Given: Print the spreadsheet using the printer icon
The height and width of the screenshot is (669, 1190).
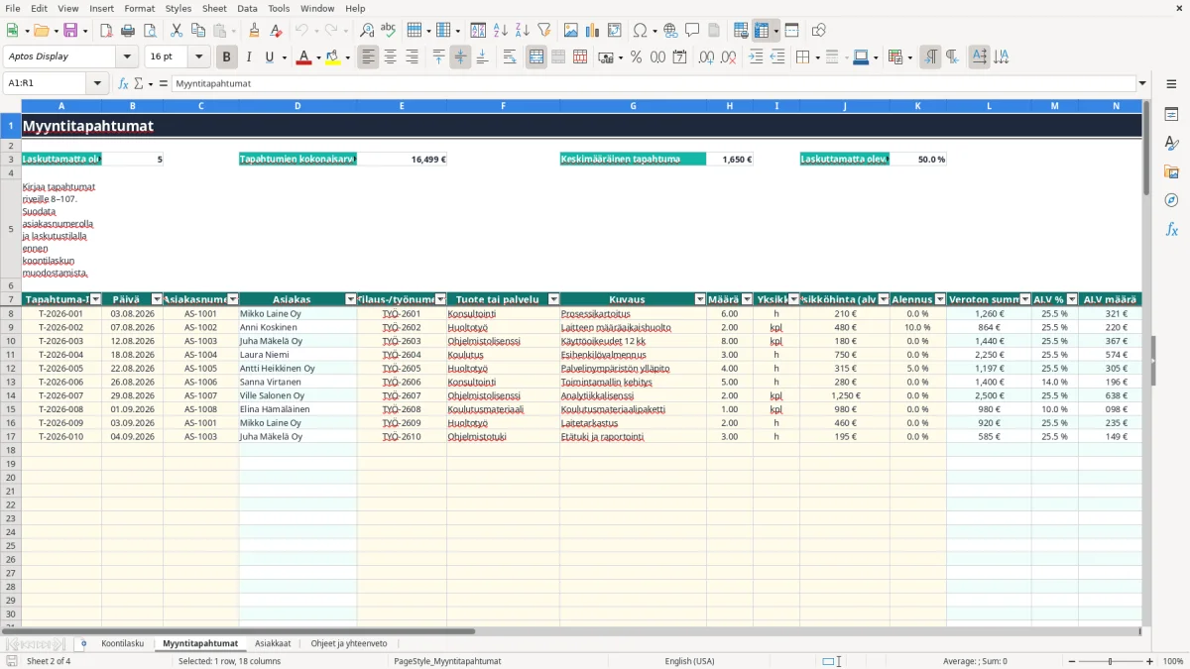Looking at the screenshot, I should (128, 31).
